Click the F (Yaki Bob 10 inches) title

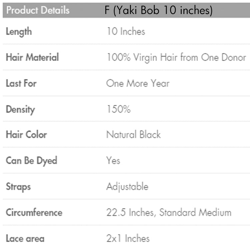158,11
